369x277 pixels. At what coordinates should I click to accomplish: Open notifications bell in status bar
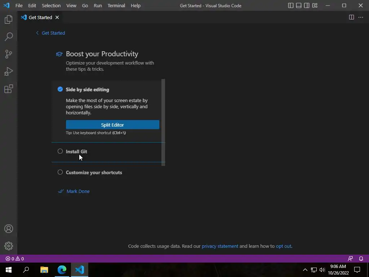pyautogui.click(x=361, y=259)
